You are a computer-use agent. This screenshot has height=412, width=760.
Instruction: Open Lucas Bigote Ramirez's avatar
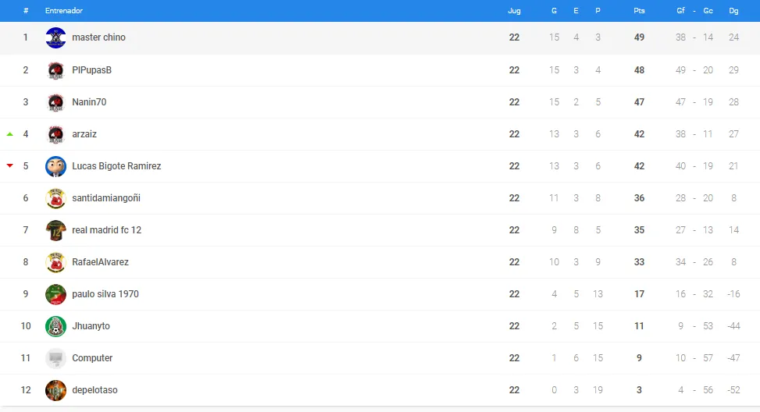point(55,166)
